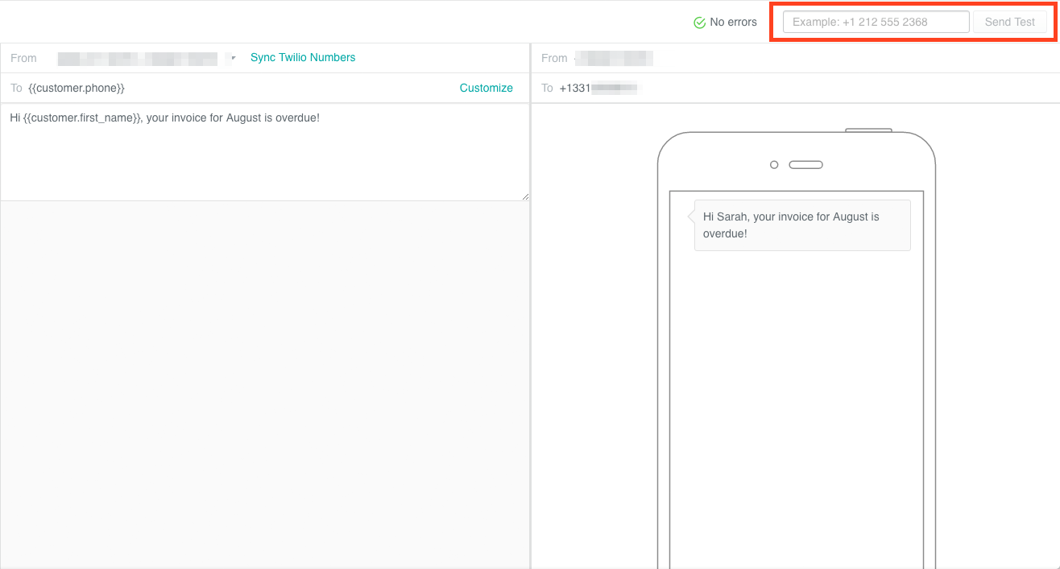The image size is (1060, 569).
Task: Click the blurred From number in preview pane
Action: (x=615, y=58)
